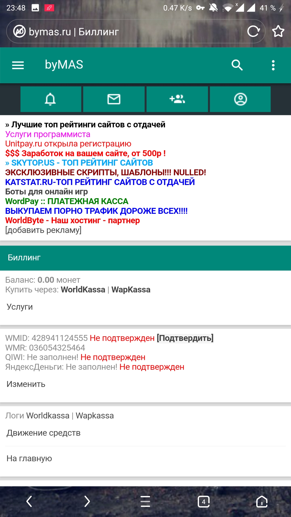Image resolution: width=291 pixels, height=517 pixels.
Task: Open the user profile icon
Action: coord(240,99)
